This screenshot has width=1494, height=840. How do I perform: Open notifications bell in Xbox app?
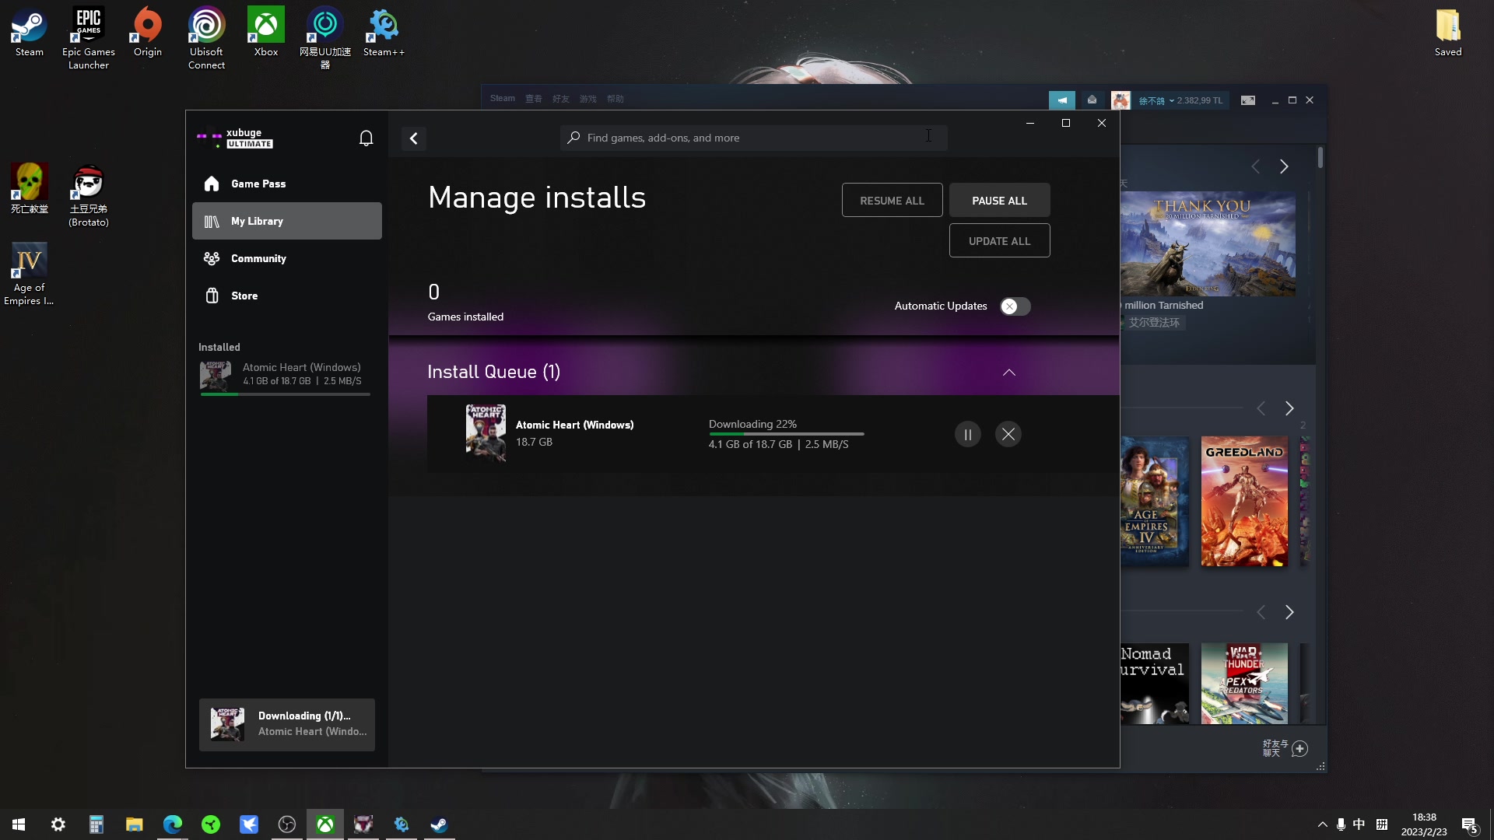(366, 138)
